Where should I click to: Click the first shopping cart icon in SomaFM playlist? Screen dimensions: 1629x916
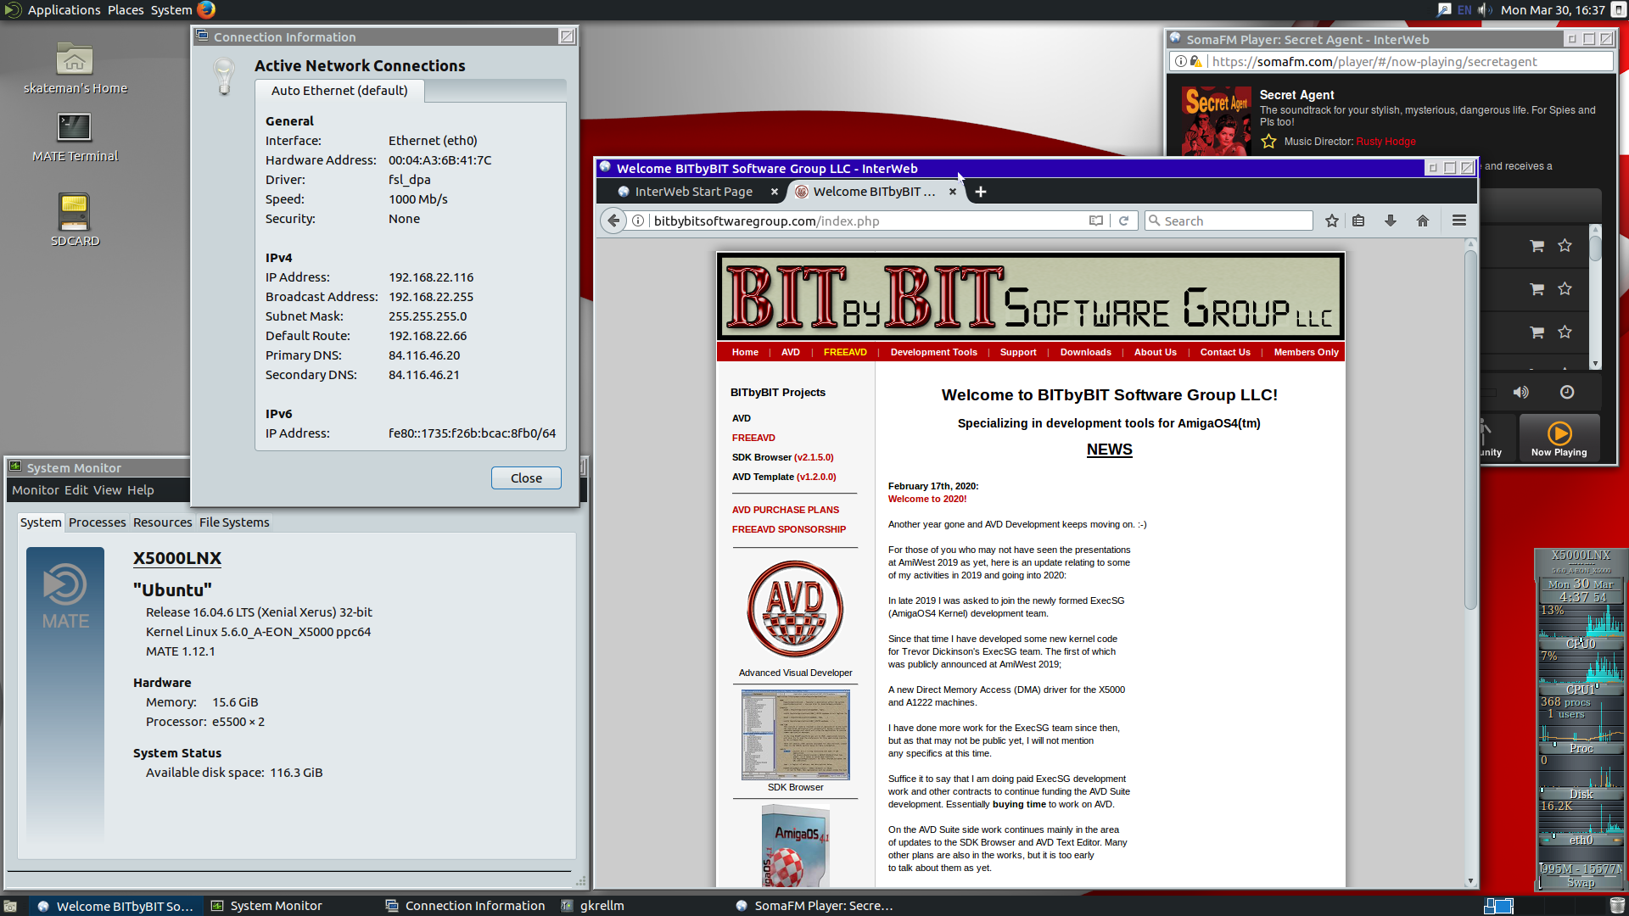click(x=1537, y=246)
